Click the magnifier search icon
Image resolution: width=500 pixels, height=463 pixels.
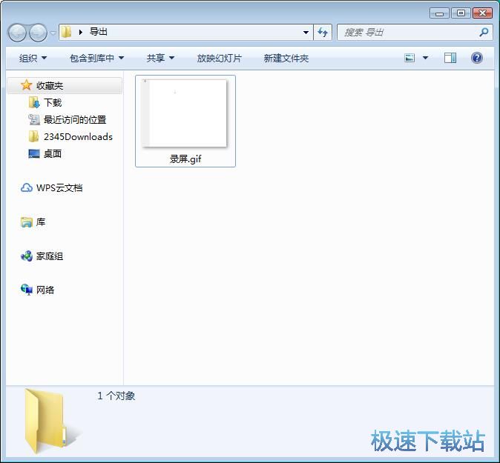484,32
